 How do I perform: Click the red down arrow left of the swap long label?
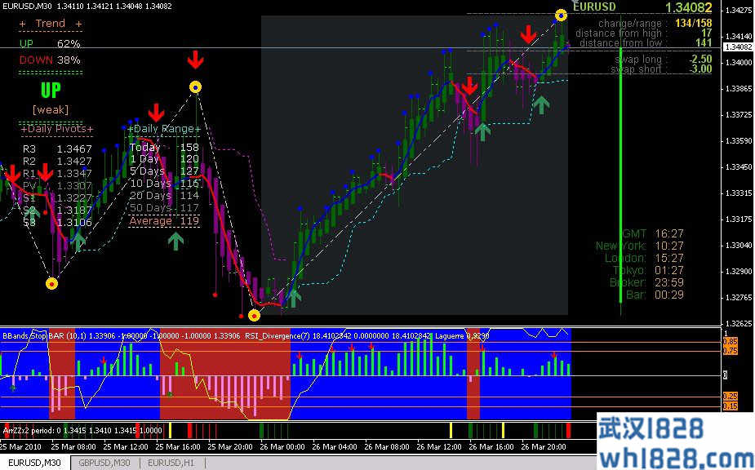(x=530, y=34)
